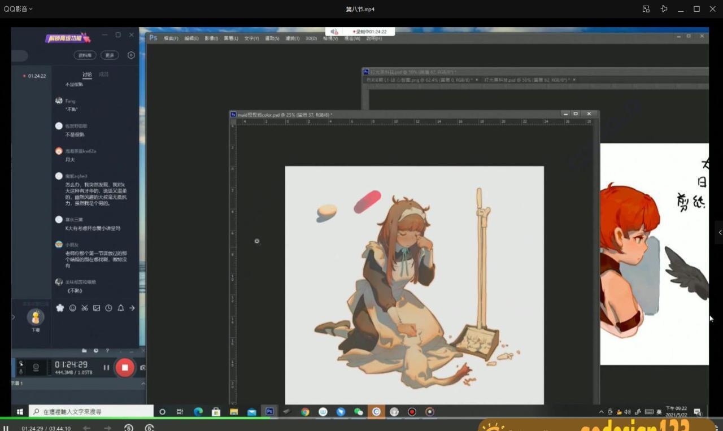Click the forward 5 seconds icon
Screen dimensions: 723x431
[x=149, y=428]
